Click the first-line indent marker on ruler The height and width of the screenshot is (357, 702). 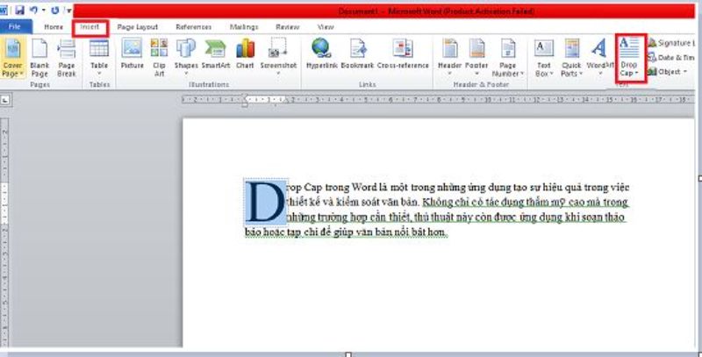click(245, 96)
